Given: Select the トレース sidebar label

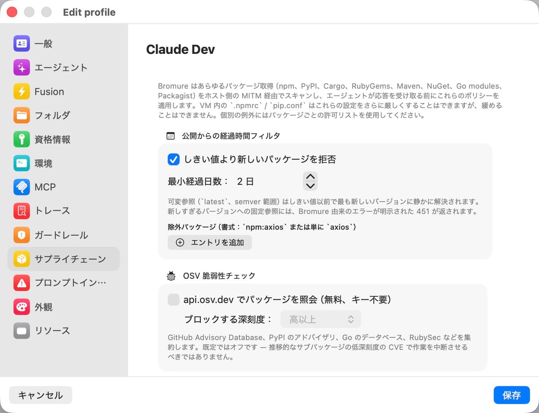Looking at the screenshot, I should tap(52, 211).
